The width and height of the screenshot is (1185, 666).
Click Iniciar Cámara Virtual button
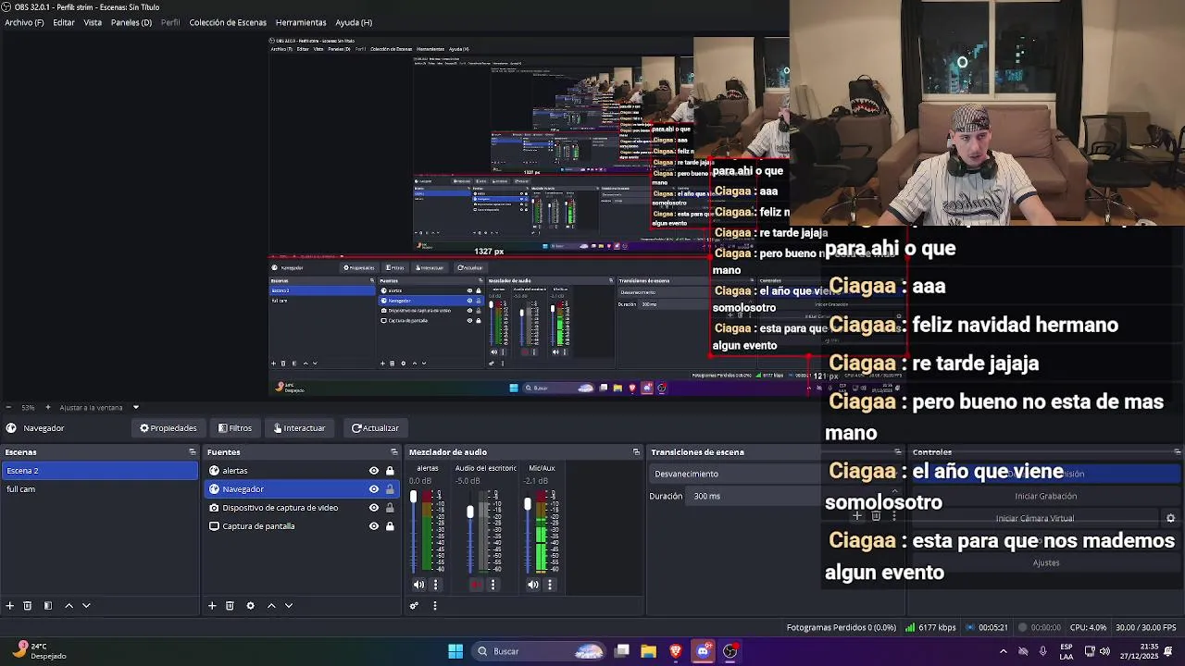click(x=1035, y=519)
